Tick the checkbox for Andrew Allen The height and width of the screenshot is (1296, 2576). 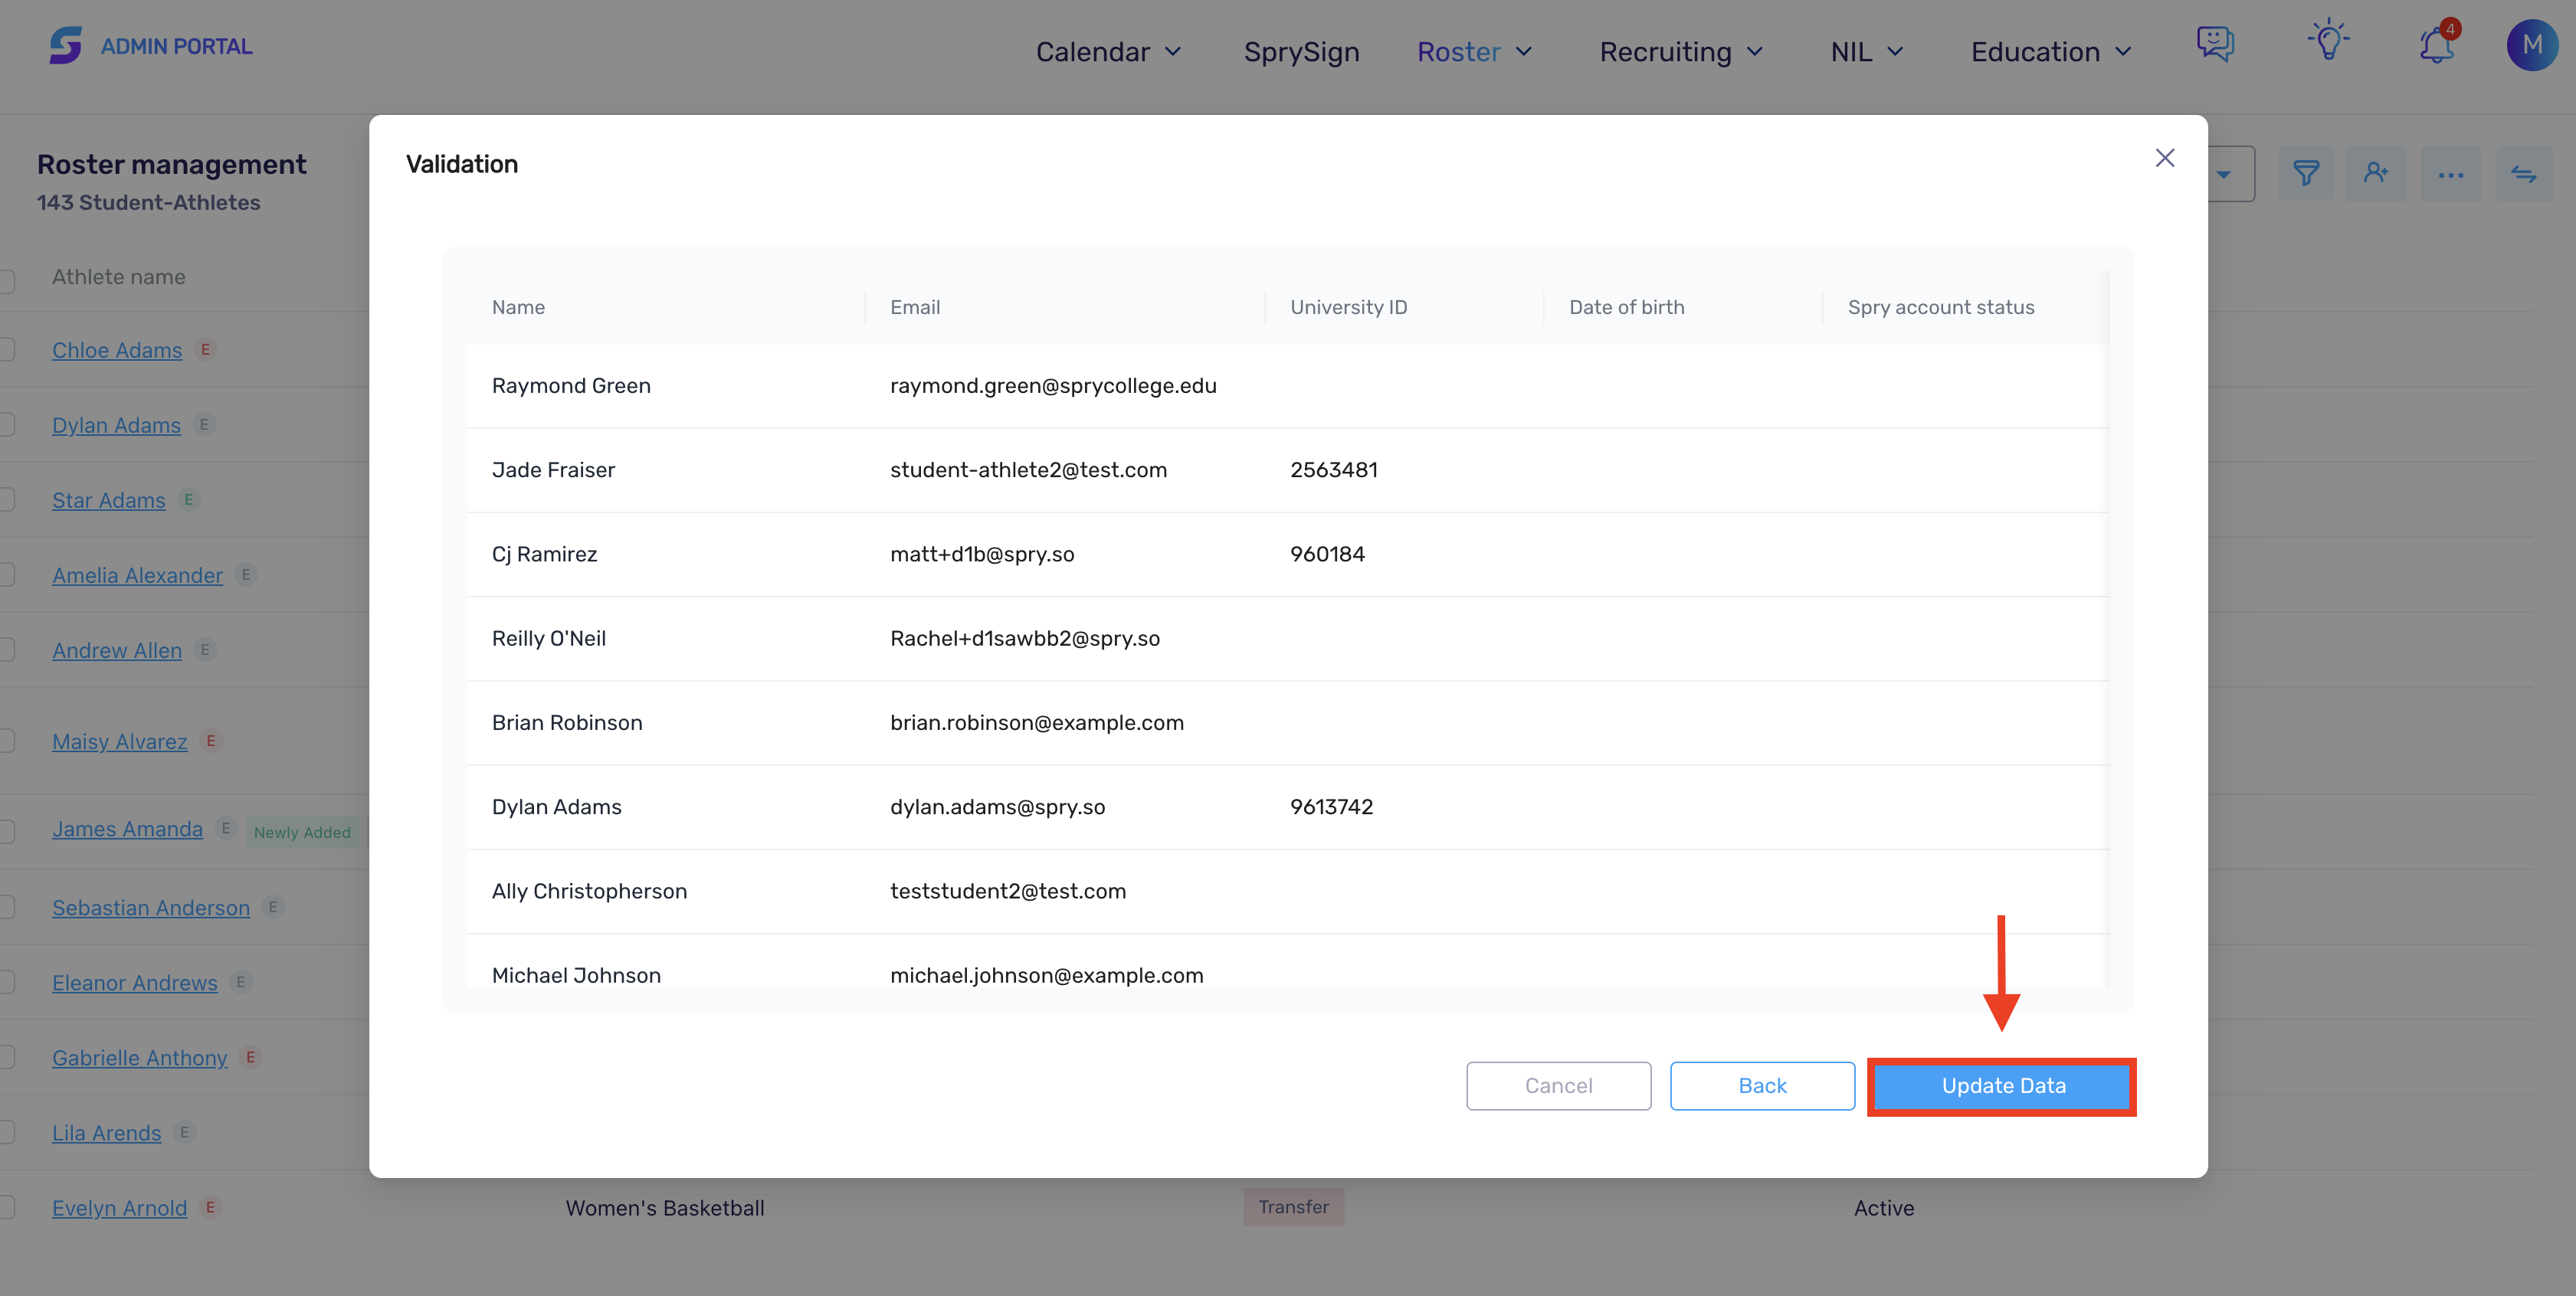(x=6, y=650)
